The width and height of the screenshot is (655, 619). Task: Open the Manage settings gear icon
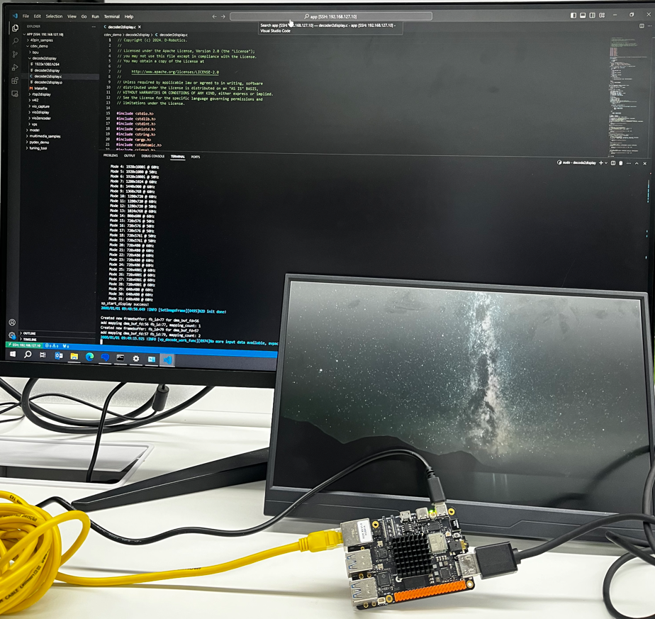pos(11,334)
